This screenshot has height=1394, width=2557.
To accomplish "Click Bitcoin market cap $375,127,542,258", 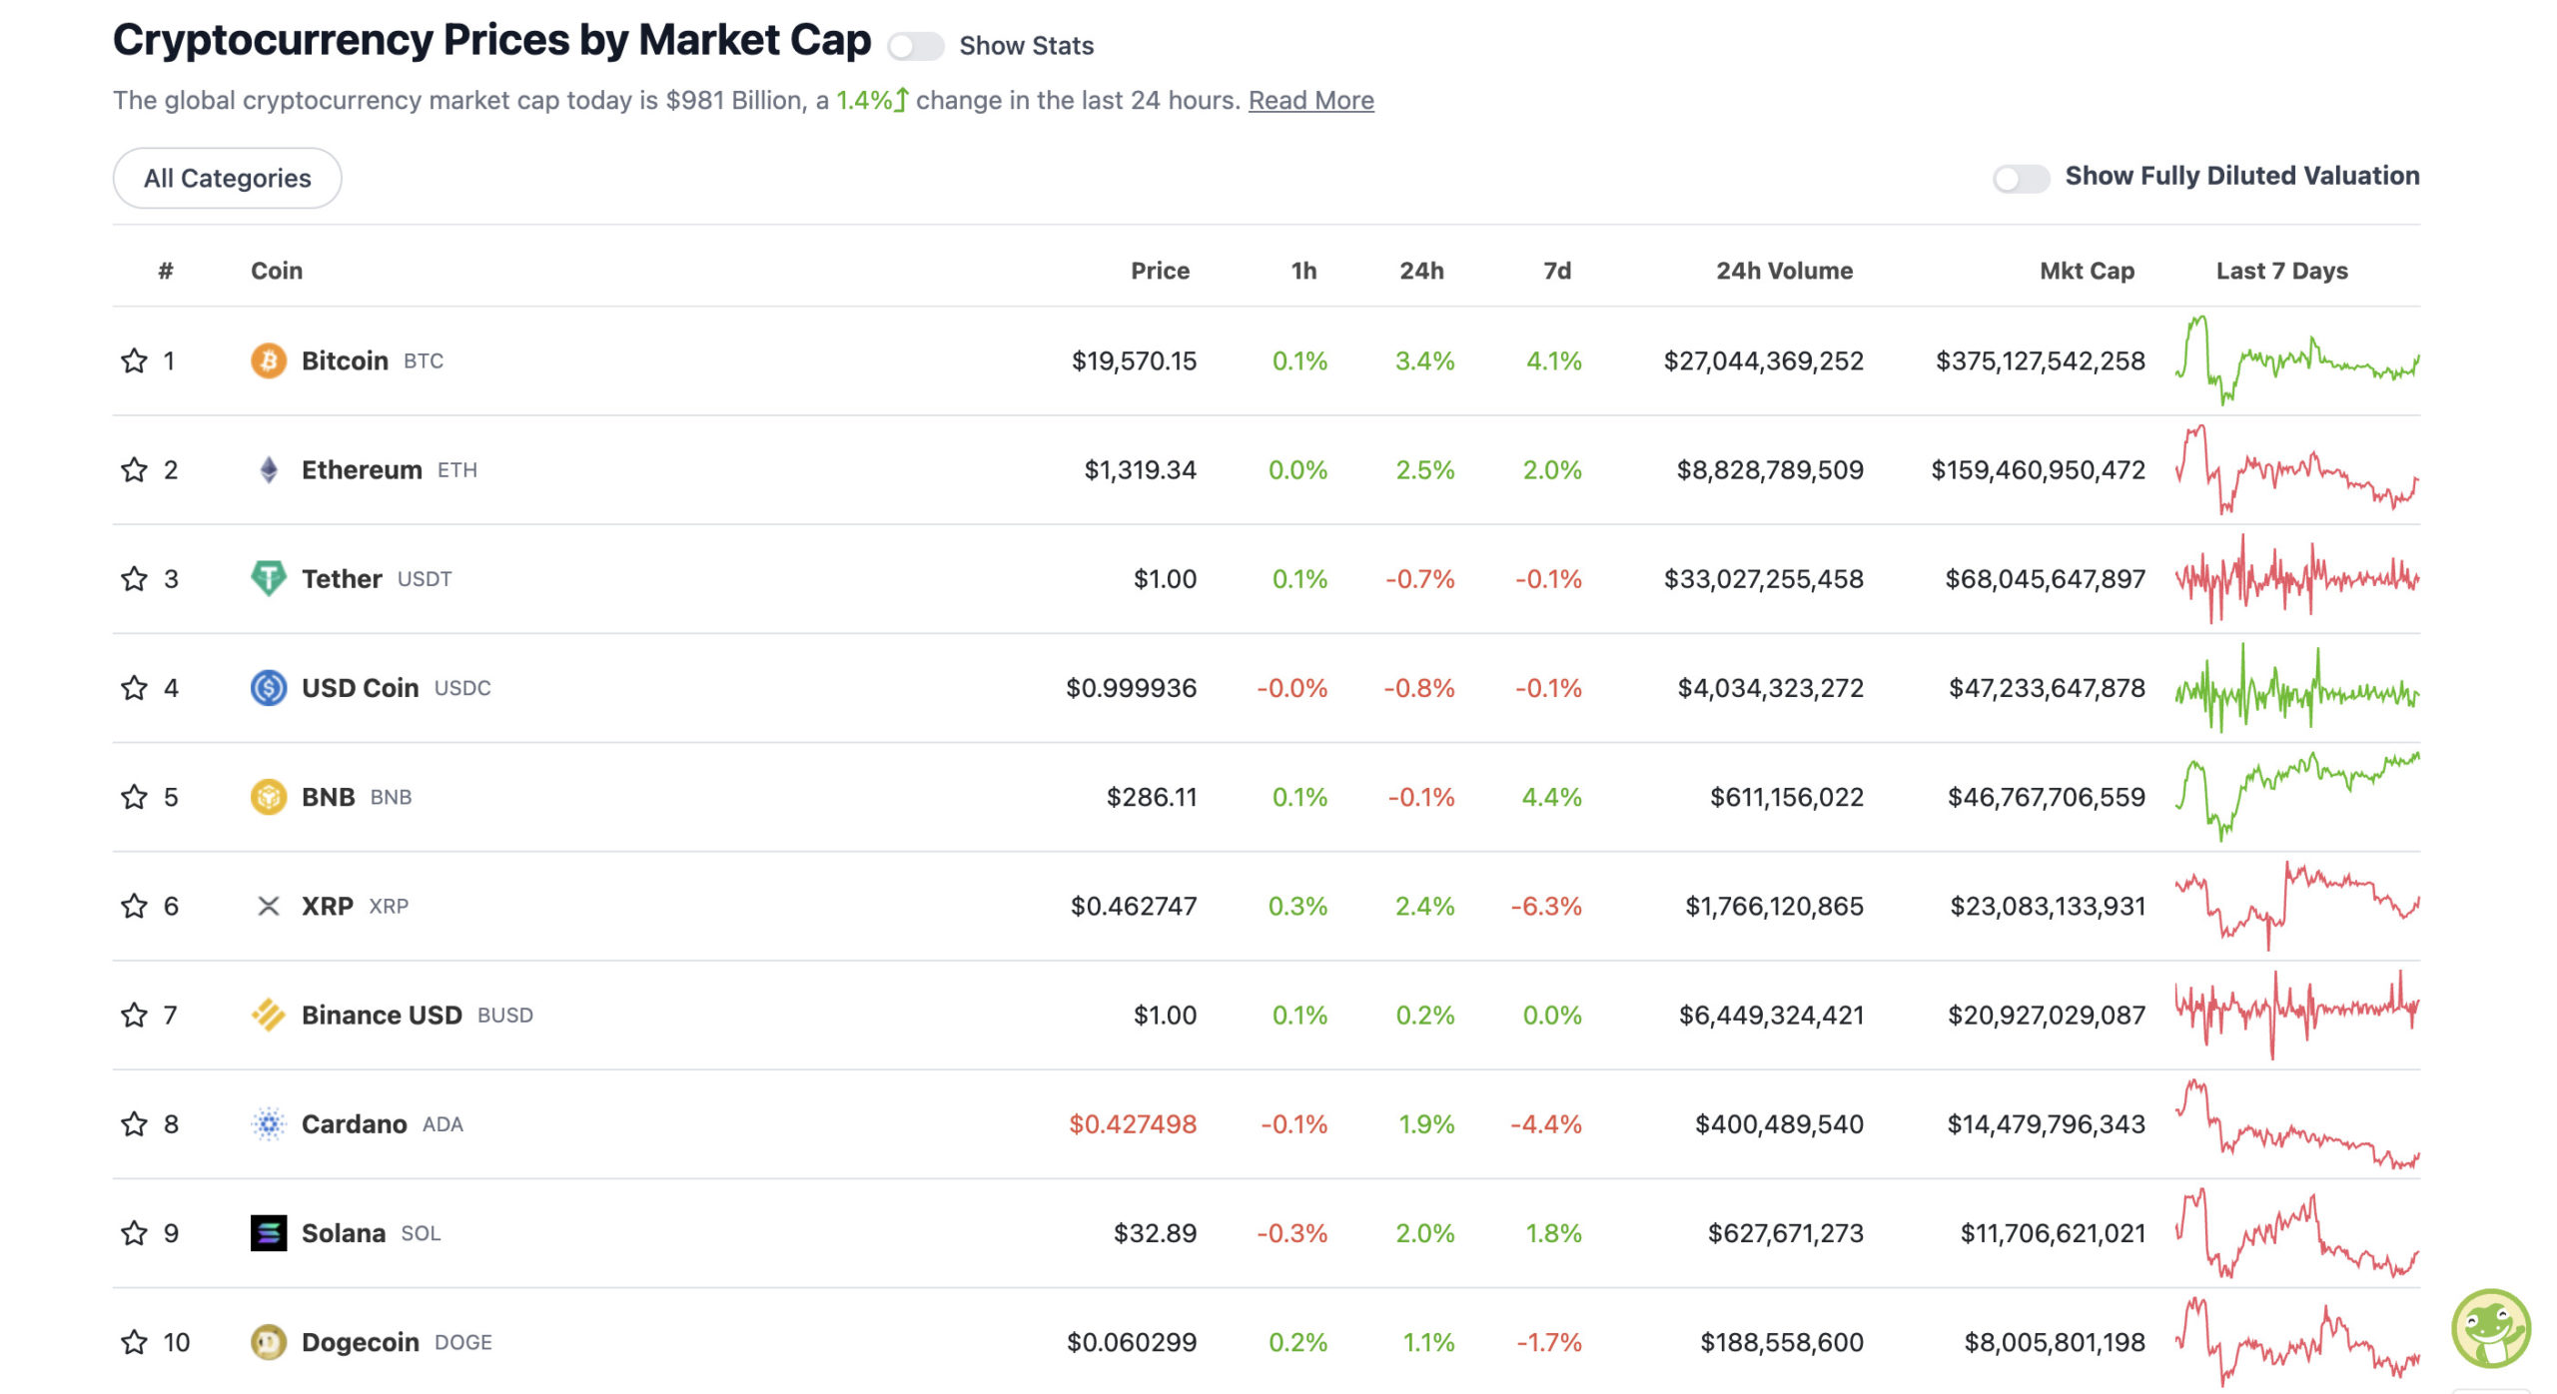I will coord(2040,360).
